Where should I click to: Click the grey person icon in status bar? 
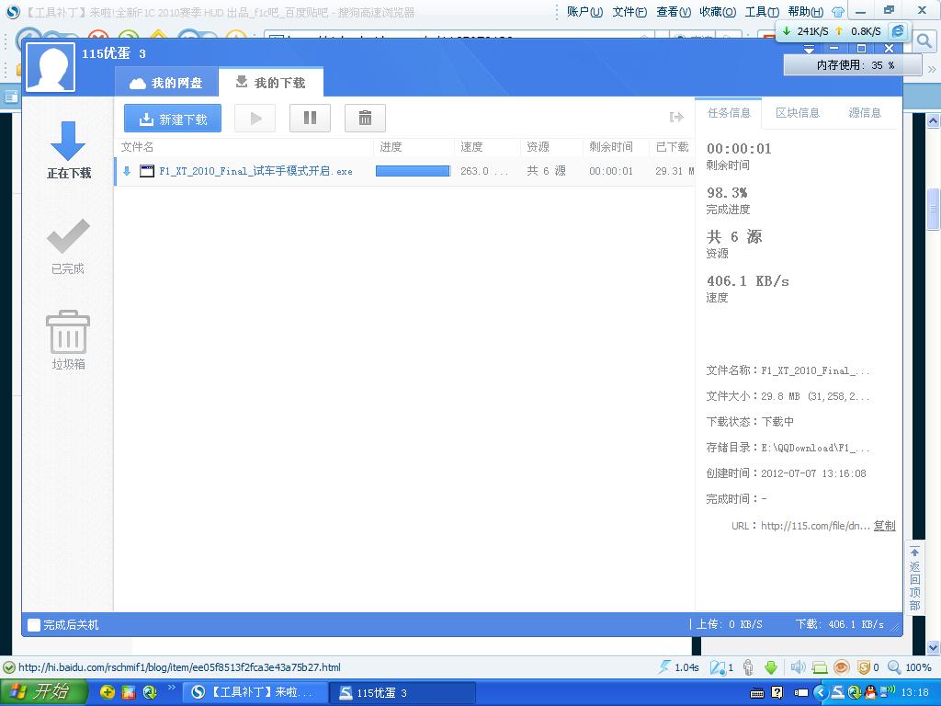click(748, 667)
